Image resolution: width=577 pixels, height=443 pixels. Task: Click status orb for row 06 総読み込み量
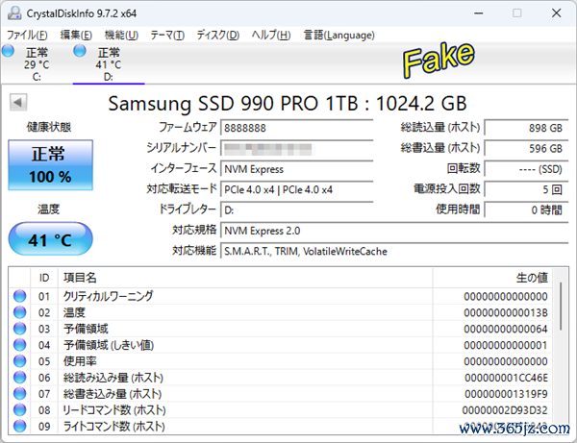pyautogui.click(x=20, y=378)
